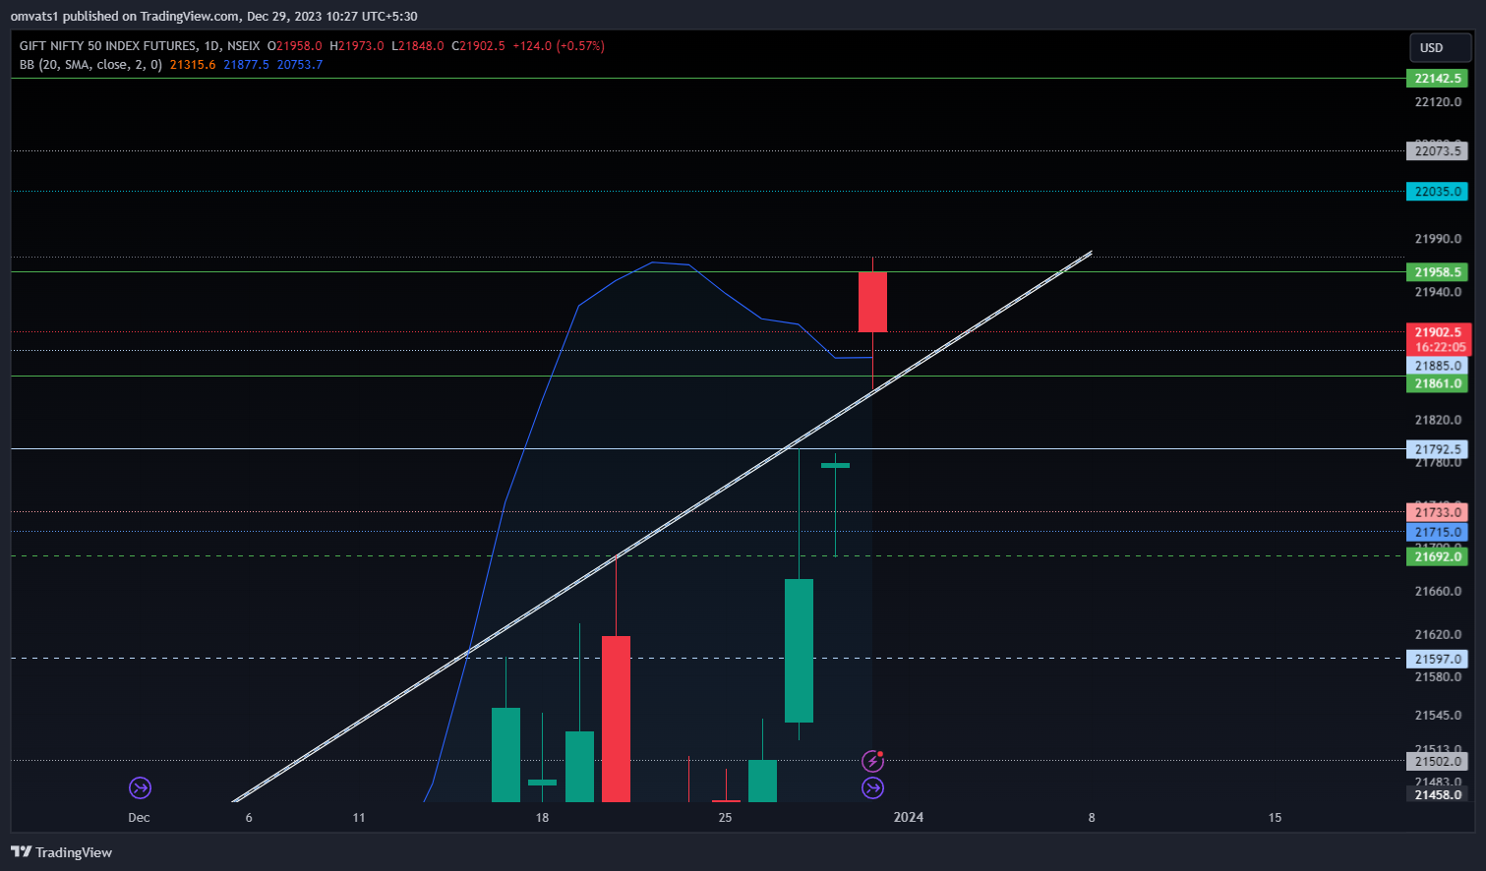Click the 21958.5 green price label
Screen dimensions: 1486x871
(1437, 272)
